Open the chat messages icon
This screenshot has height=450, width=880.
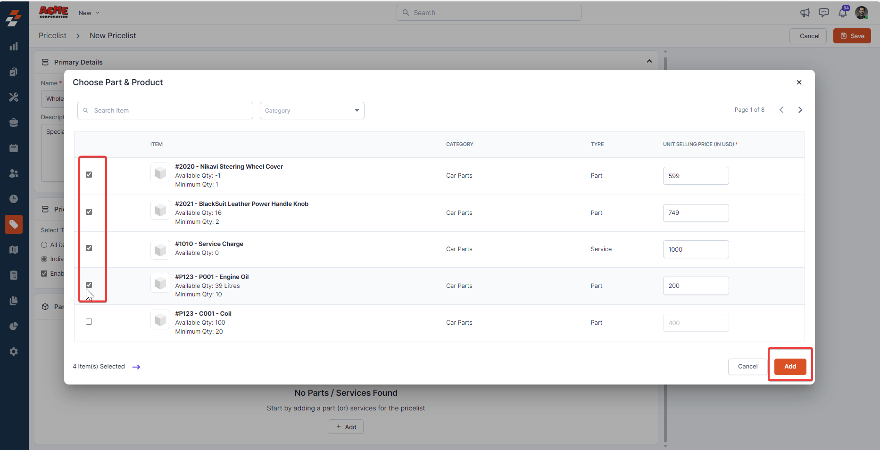824,13
